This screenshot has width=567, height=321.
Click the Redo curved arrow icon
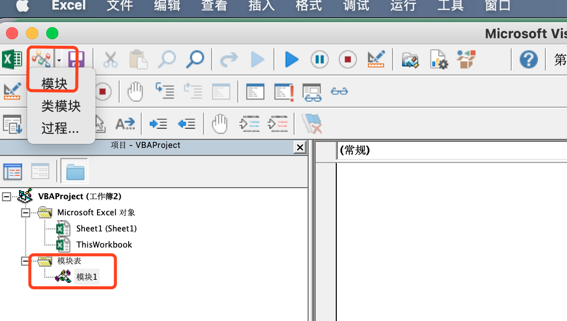[x=229, y=59]
